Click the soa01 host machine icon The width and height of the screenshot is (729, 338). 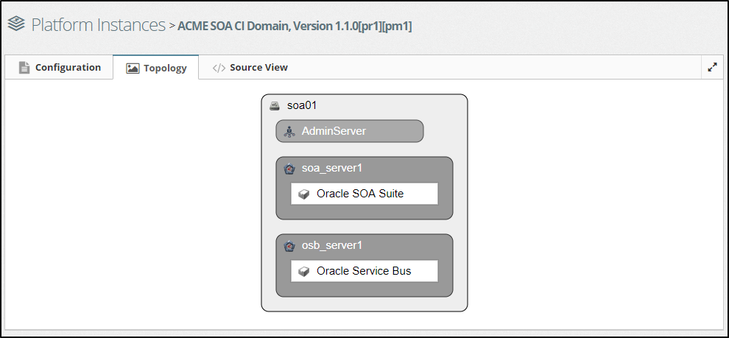[x=275, y=105]
